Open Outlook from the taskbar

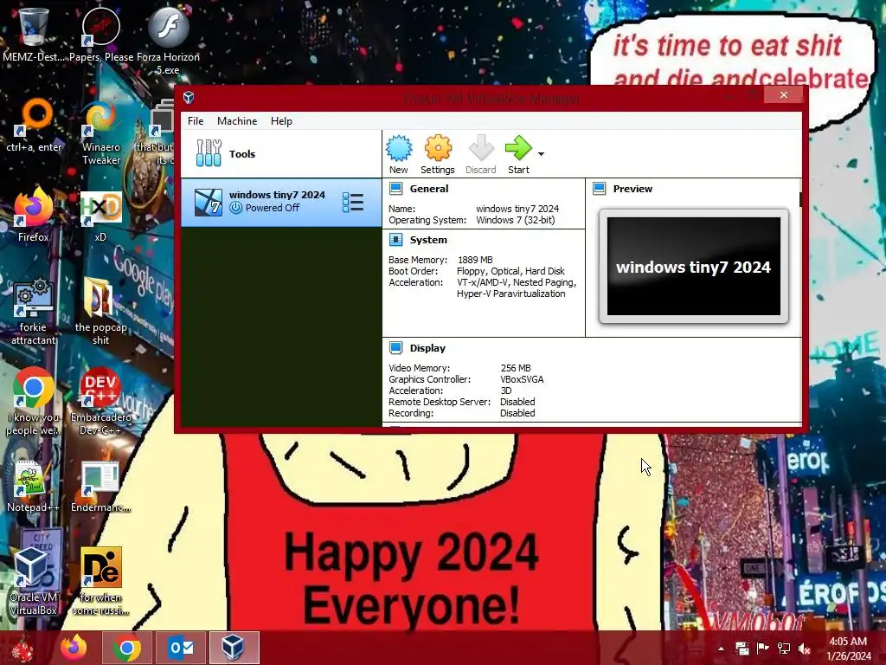[182, 648]
